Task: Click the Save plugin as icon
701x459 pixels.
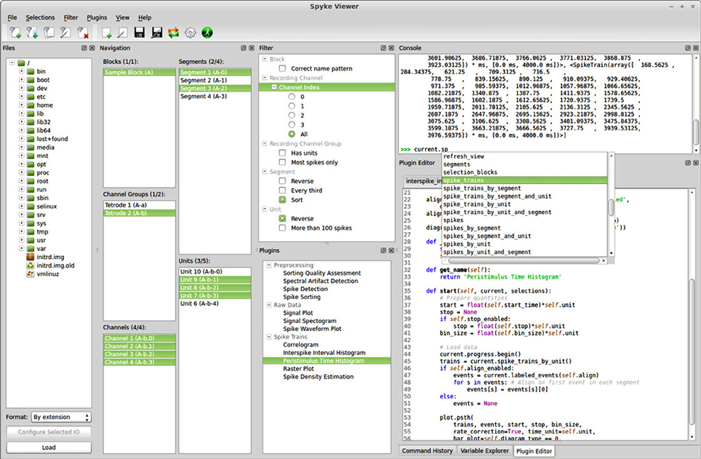Action: 156,33
